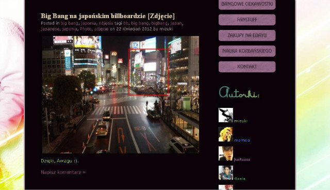Image resolution: width=330 pixels, height=190 pixels.
Task: Click momoia's yellow-haired avatar image
Action: (x=226, y=134)
